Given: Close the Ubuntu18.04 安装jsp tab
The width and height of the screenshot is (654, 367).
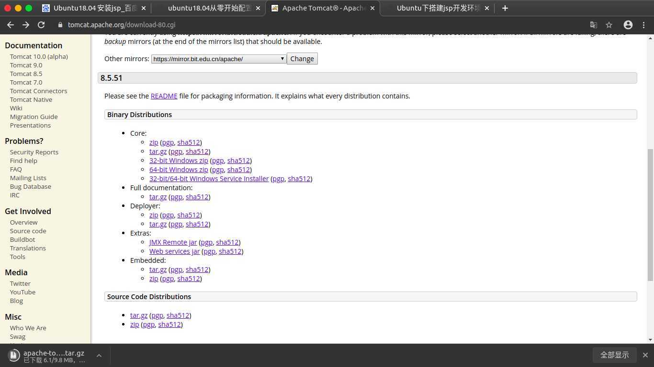Looking at the screenshot, I should (143, 8).
